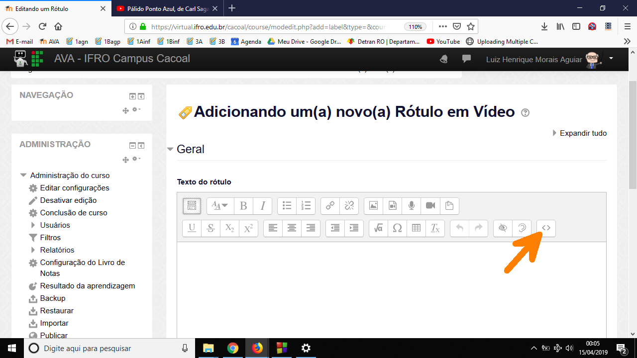
Task: Click the record video camera icon
Action: tap(430, 205)
